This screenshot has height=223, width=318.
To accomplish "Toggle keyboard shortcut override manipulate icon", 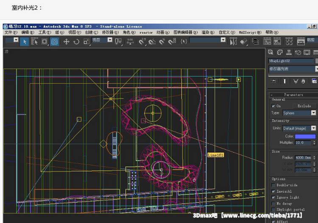I will [130, 42].
